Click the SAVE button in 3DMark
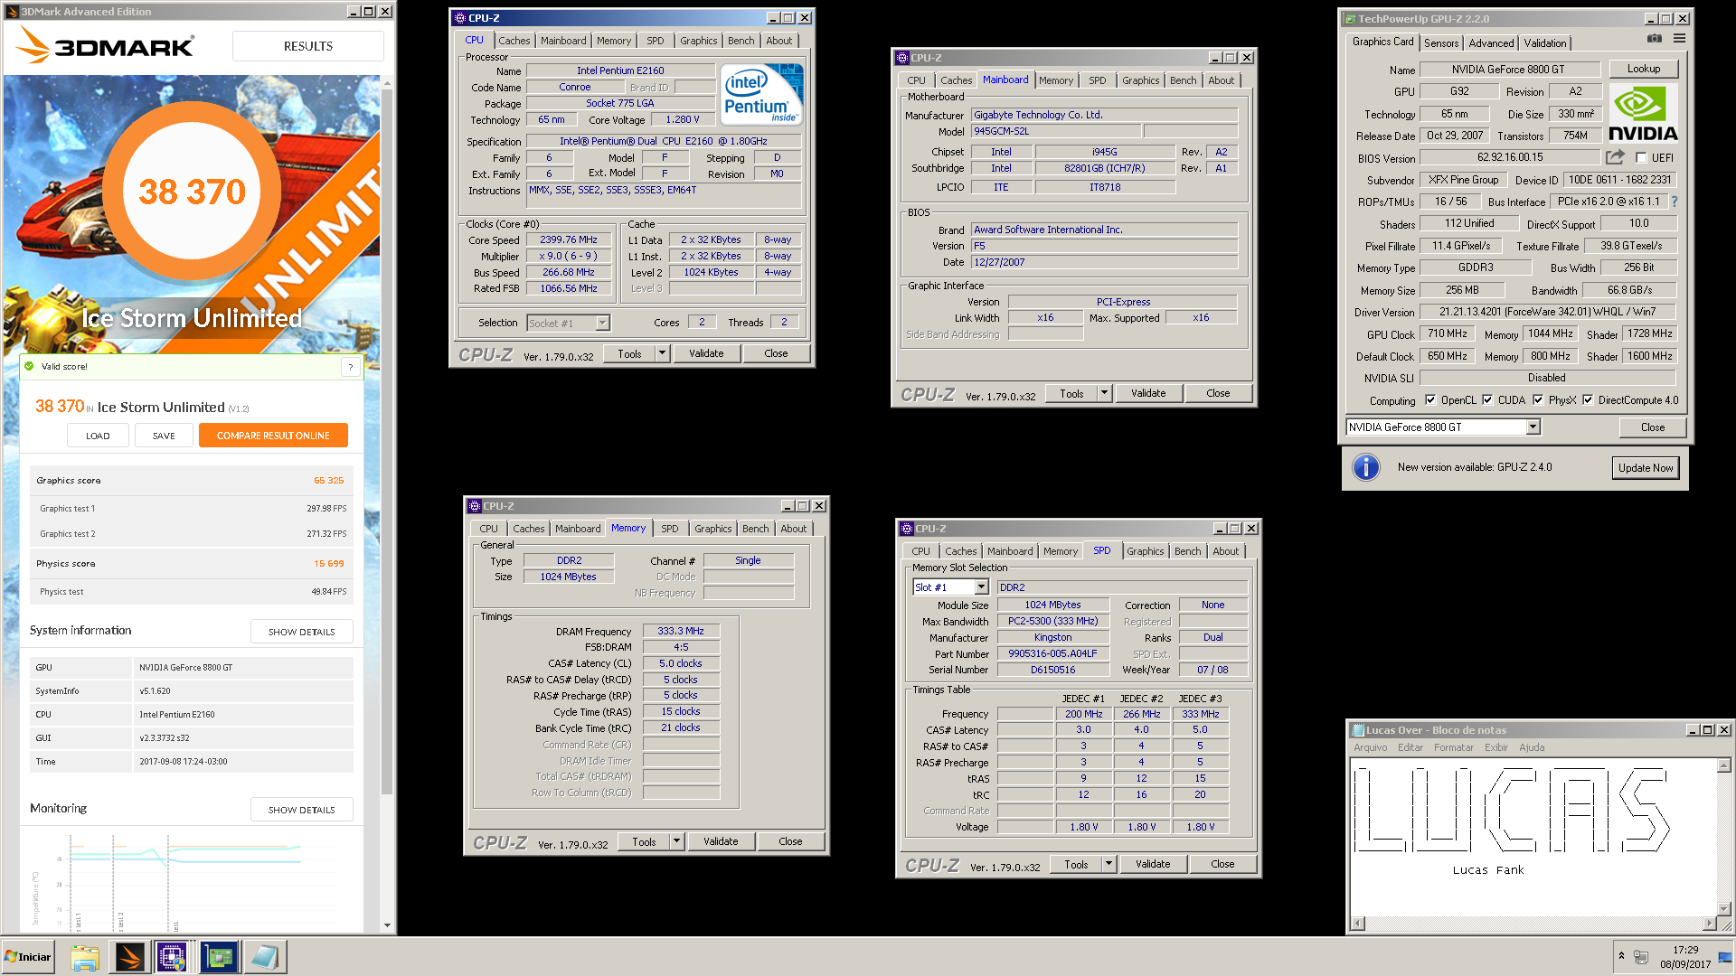The image size is (1736, 976). (x=164, y=436)
